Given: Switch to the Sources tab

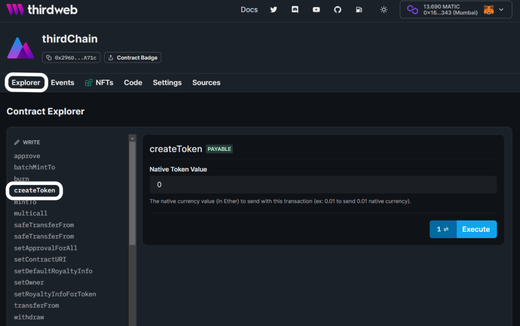Looking at the screenshot, I should coord(206,83).
